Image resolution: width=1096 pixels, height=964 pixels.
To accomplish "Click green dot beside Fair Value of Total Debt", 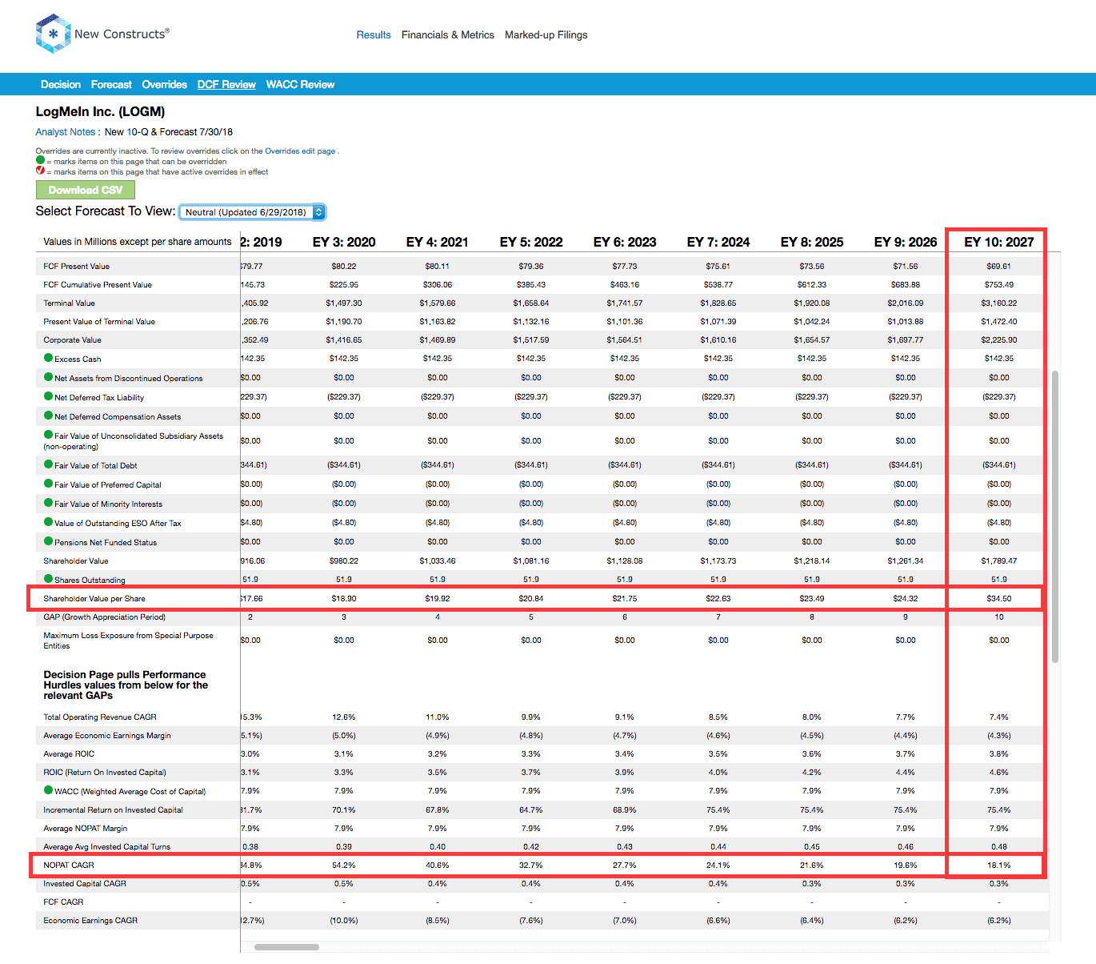I will pos(48,464).
